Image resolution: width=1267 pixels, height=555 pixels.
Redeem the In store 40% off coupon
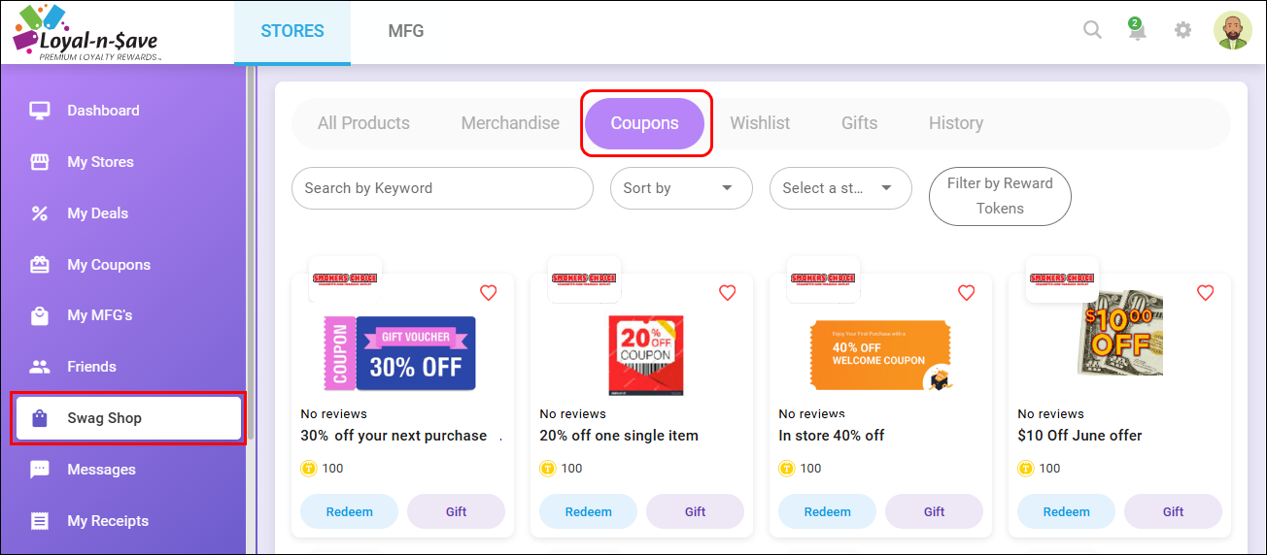point(828,511)
